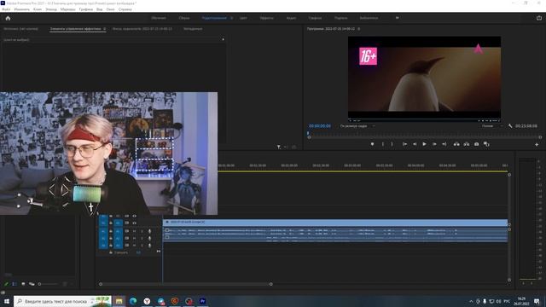Add a marker in Program monitor

coord(372,144)
